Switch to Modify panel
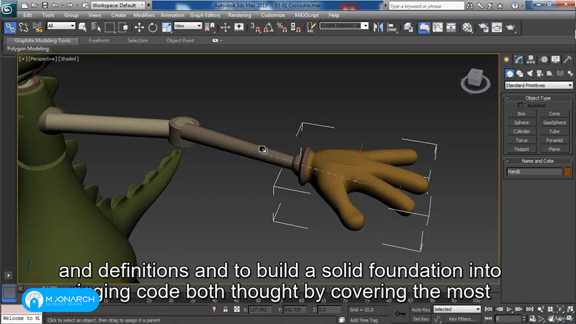This screenshot has height=324, width=576. 518,59
